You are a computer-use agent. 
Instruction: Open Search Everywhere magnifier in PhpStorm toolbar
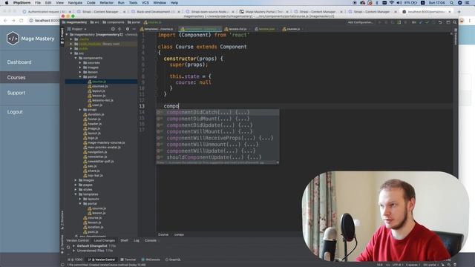pyautogui.click(x=454, y=22)
